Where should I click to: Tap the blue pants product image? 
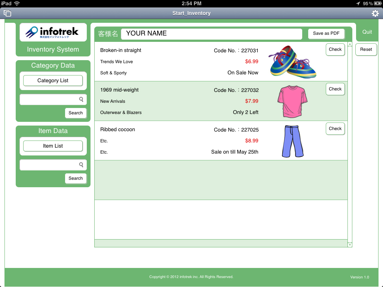[x=292, y=141]
